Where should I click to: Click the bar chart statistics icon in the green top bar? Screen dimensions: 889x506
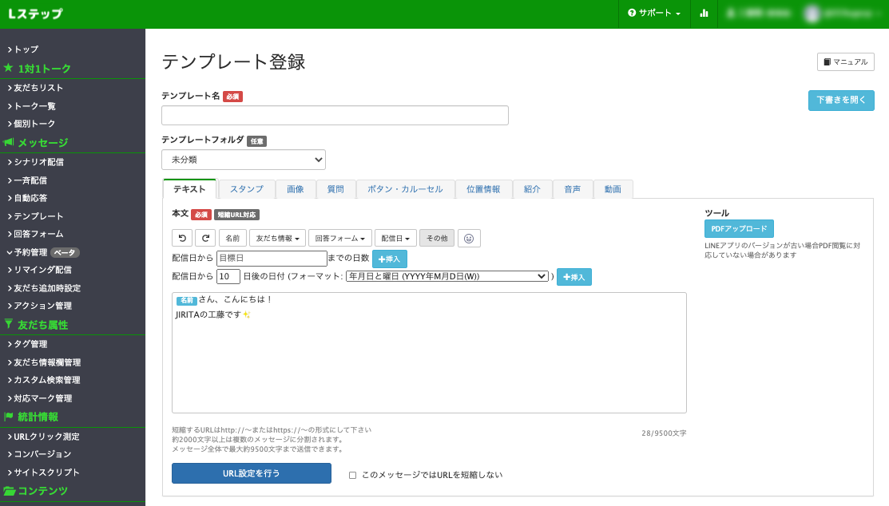[704, 14]
